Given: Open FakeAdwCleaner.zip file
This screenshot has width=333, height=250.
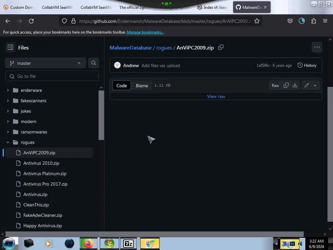Looking at the screenshot, I should (43, 215).
